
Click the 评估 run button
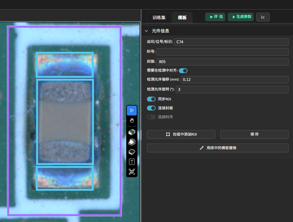215,17
